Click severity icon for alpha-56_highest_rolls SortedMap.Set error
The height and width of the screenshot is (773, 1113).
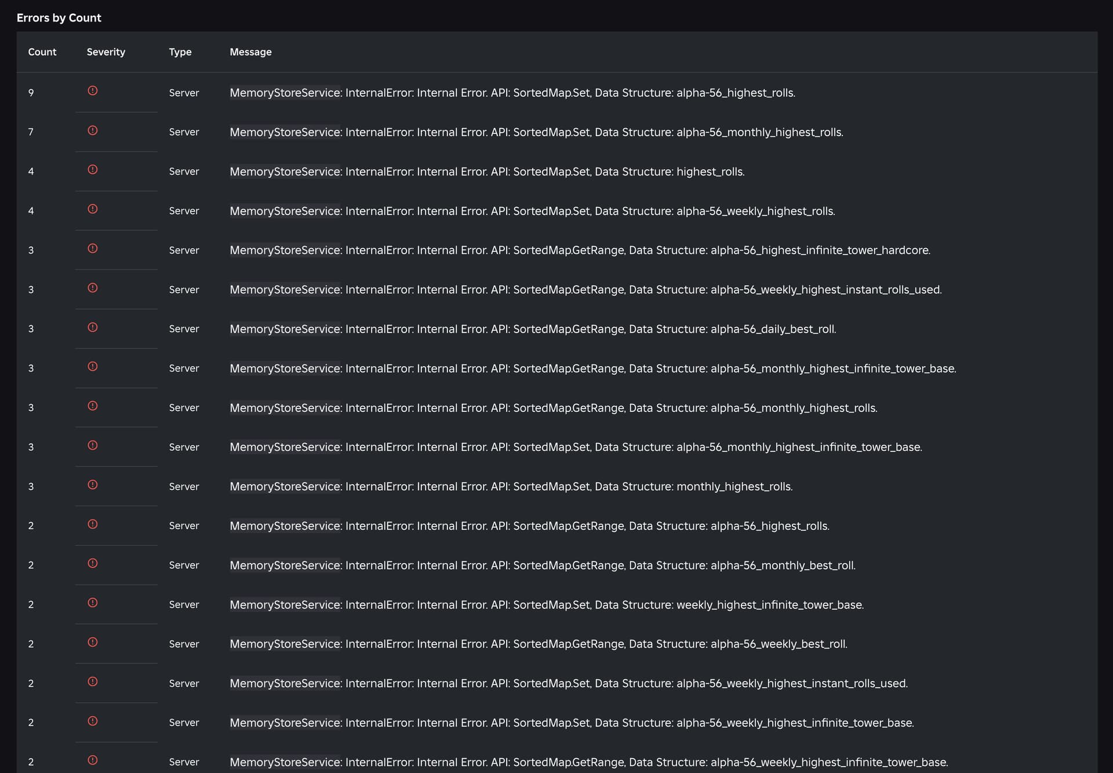point(92,91)
